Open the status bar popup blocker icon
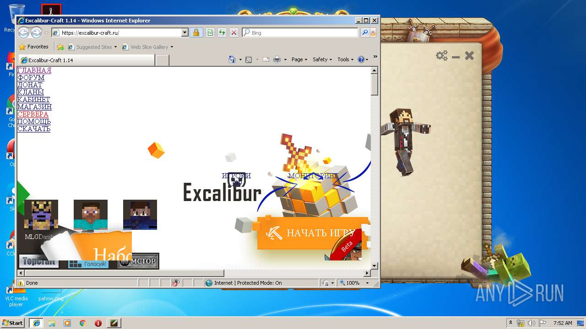This screenshot has width=586, height=329. [x=176, y=283]
